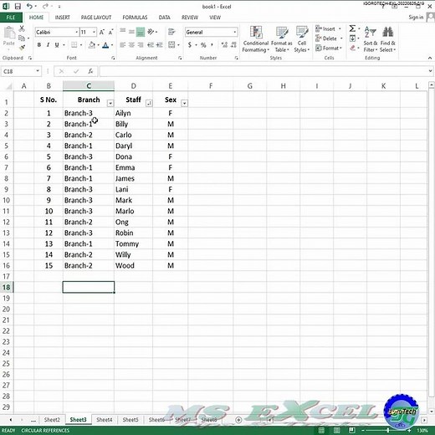Switch to the PAGE LAYOUT tab
This screenshot has width=435, height=435.
coord(96,18)
